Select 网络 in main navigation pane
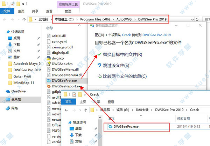This screenshot has width=210, height=146. pos(14,108)
